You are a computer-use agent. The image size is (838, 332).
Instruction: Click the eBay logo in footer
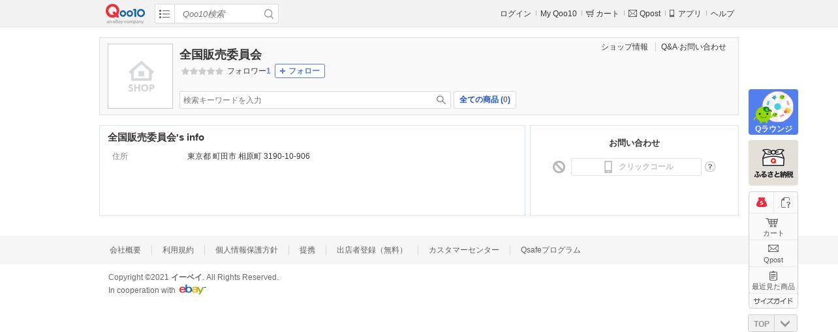[x=193, y=290]
